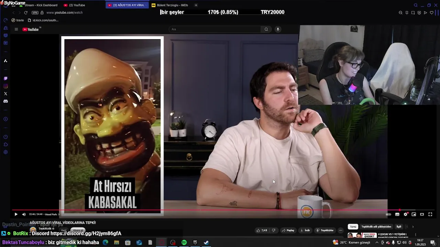Click the video progress bar scrubber
Screen dimensions: 440x247
399,210
